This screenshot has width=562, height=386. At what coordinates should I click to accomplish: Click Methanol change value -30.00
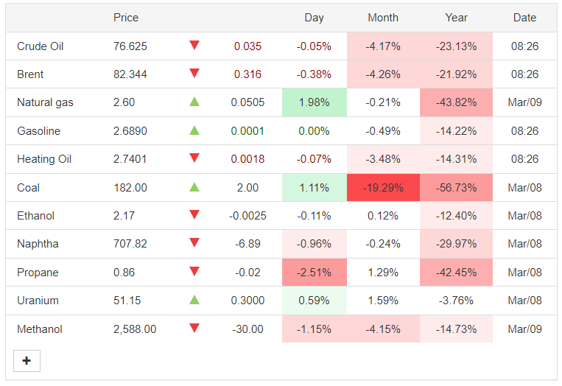247,329
